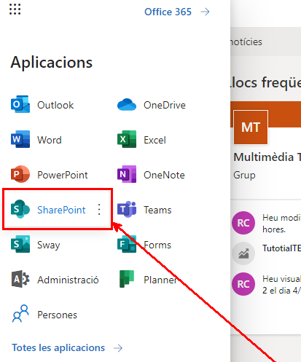Open Totes les aplicacions link
The image size is (301, 362).
(x=58, y=347)
